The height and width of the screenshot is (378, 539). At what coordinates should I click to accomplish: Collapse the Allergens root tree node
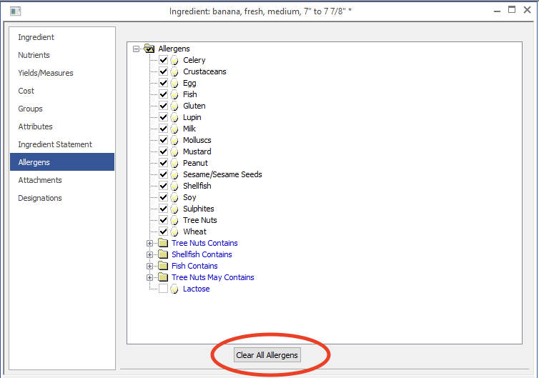(136, 49)
